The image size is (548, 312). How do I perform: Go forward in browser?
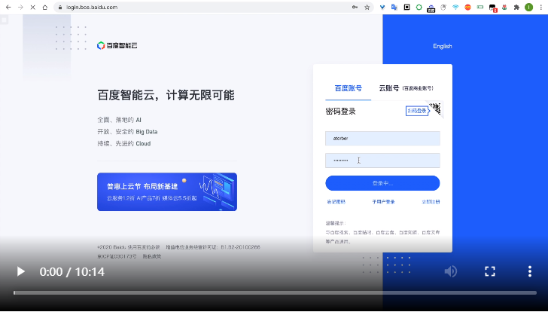[20, 7]
